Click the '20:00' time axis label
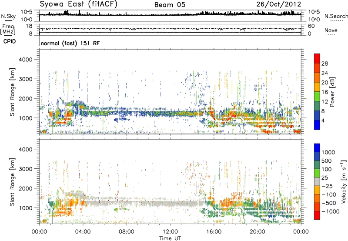The width and height of the screenshot is (348, 241). [258, 232]
